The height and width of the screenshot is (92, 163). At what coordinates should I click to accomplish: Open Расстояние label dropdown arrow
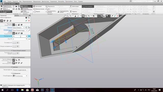[11, 36]
